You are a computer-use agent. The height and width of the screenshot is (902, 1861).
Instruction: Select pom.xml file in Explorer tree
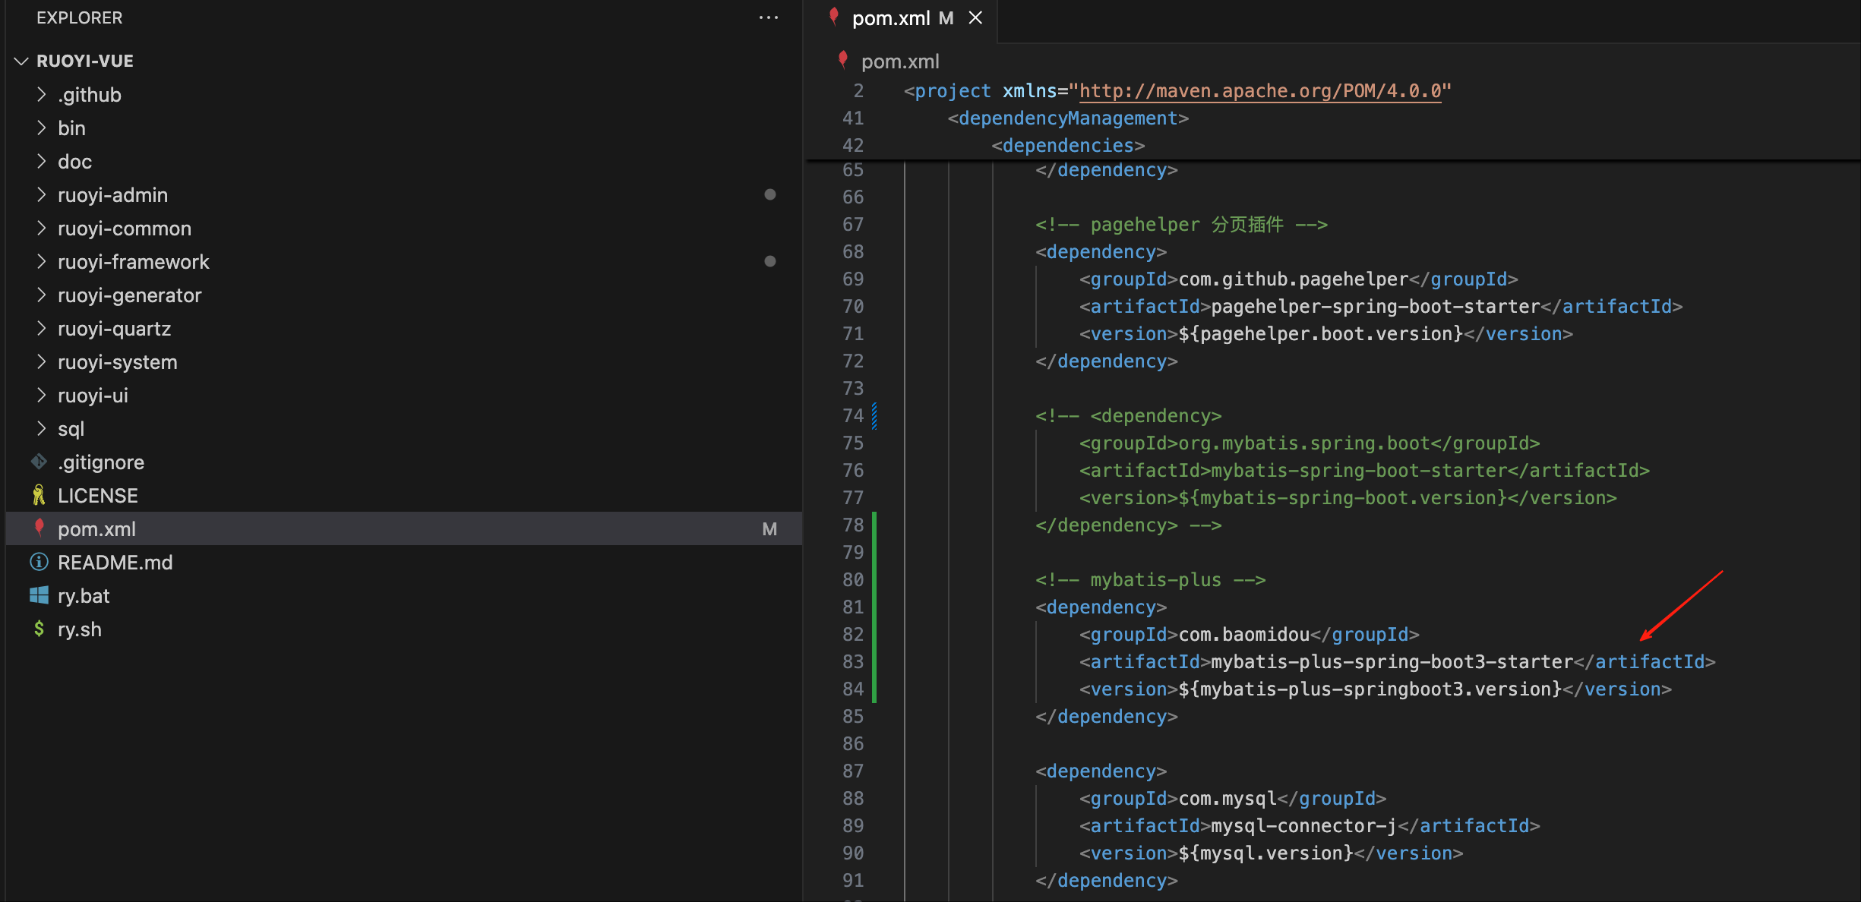[x=97, y=528]
